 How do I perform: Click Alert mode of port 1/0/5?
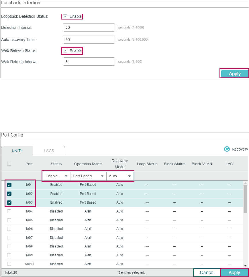coord(88,220)
